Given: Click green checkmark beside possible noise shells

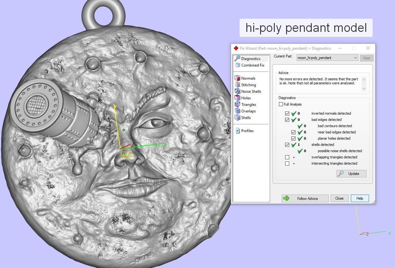Looking at the screenshot, I should 300,151.
